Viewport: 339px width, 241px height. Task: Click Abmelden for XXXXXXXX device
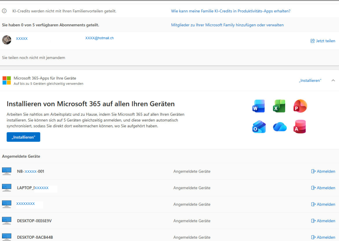pyautogui.click(x=323, y=204)
